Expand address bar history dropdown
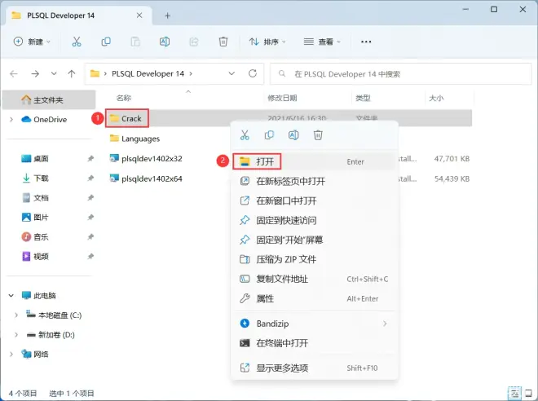This screenshot has height=401, width=538. click(x=232, y=73)
